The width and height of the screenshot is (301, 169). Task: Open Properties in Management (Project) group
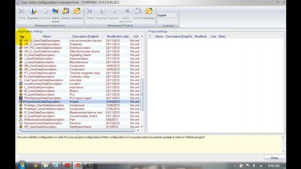tap(101, 14)
